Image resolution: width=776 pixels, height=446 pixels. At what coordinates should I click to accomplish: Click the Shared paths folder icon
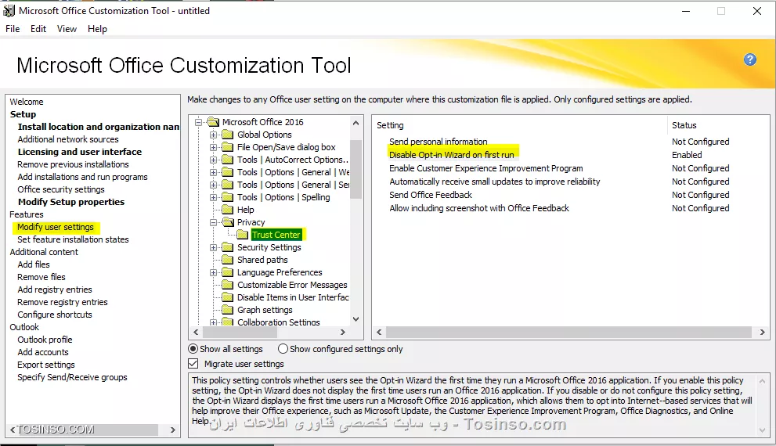click(228, 260)
